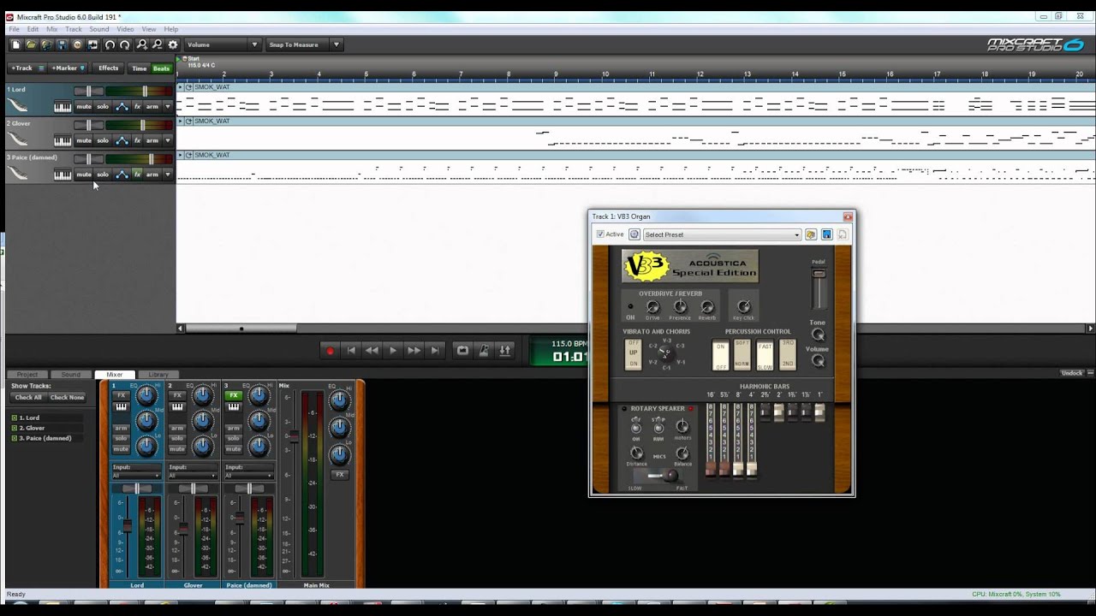Start playback with the play button

coord(393,350)
